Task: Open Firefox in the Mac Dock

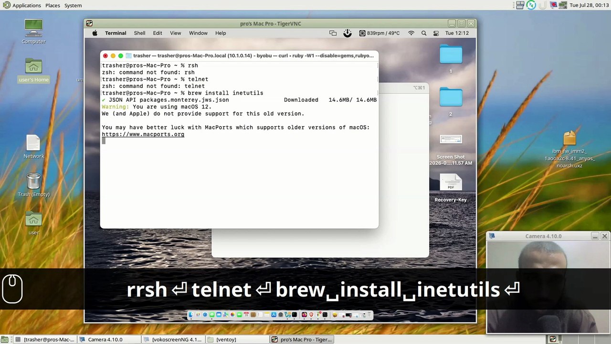Action: 304,315
